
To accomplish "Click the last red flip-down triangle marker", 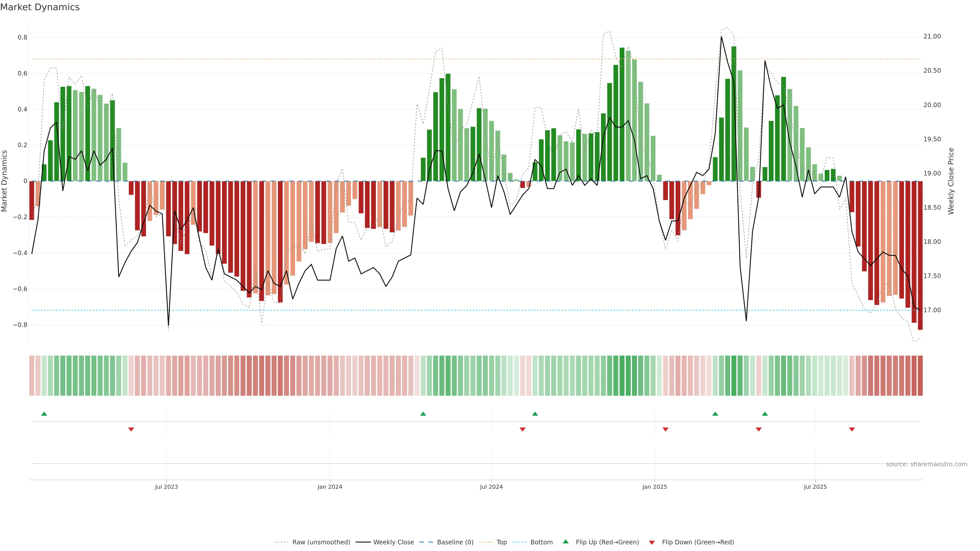I will [852, 429].
